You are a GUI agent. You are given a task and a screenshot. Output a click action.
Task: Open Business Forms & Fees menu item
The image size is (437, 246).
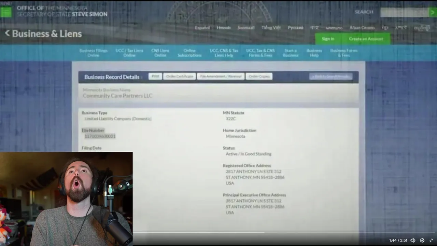344,53
